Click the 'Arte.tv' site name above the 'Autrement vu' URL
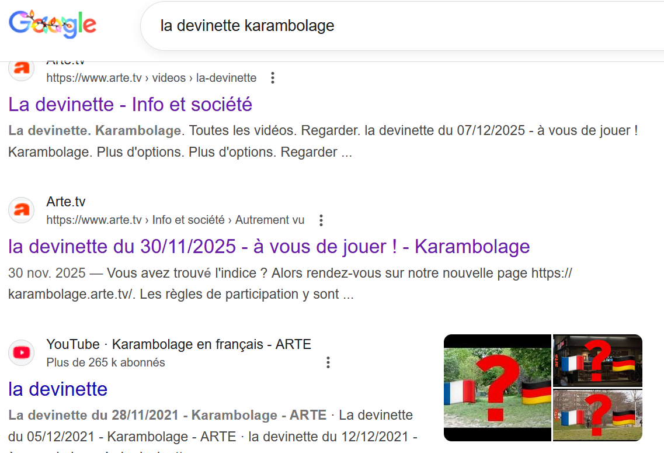 point(66,202)
